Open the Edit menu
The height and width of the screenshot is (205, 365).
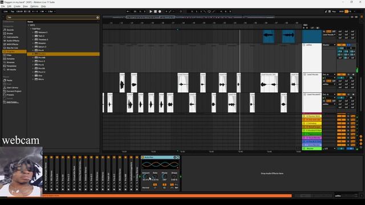pyautogui.click(x=9, y=6)
